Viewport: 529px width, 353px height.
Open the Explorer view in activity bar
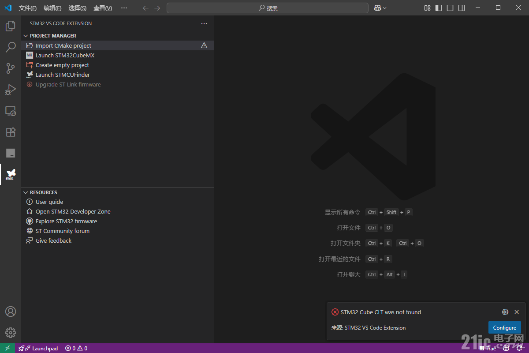click(11, 26)
